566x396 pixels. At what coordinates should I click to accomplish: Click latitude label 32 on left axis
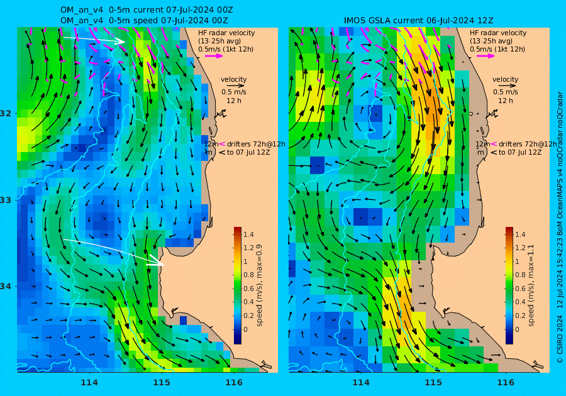[x=6, y=113]
